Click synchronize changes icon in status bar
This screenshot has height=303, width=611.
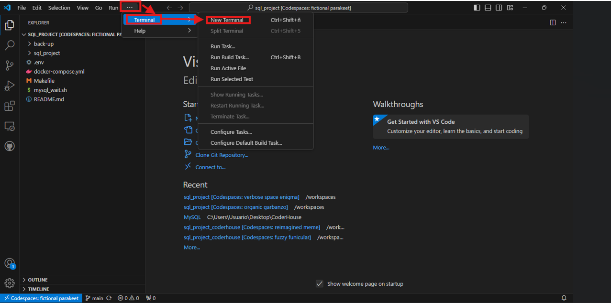click(109, 298)
